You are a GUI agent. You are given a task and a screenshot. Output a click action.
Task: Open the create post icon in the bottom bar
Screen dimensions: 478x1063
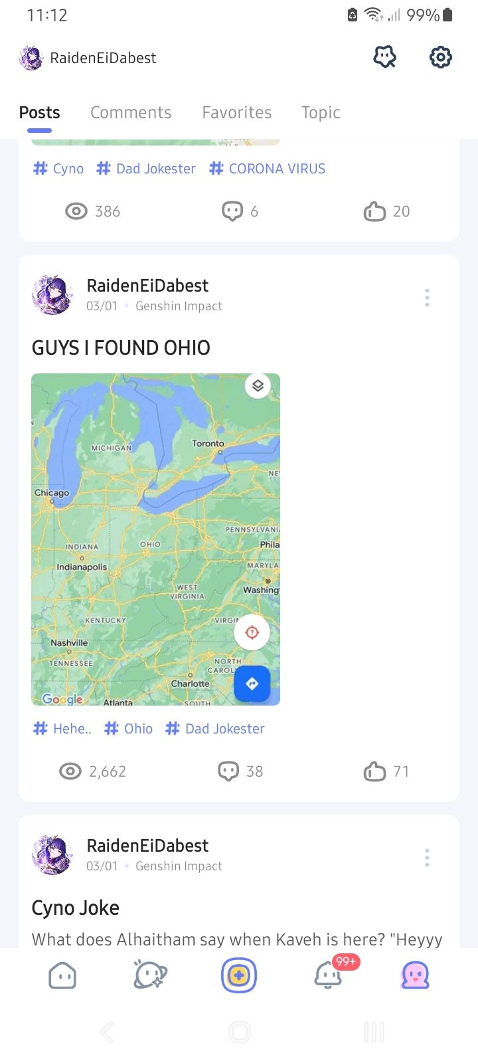(239, 974)
